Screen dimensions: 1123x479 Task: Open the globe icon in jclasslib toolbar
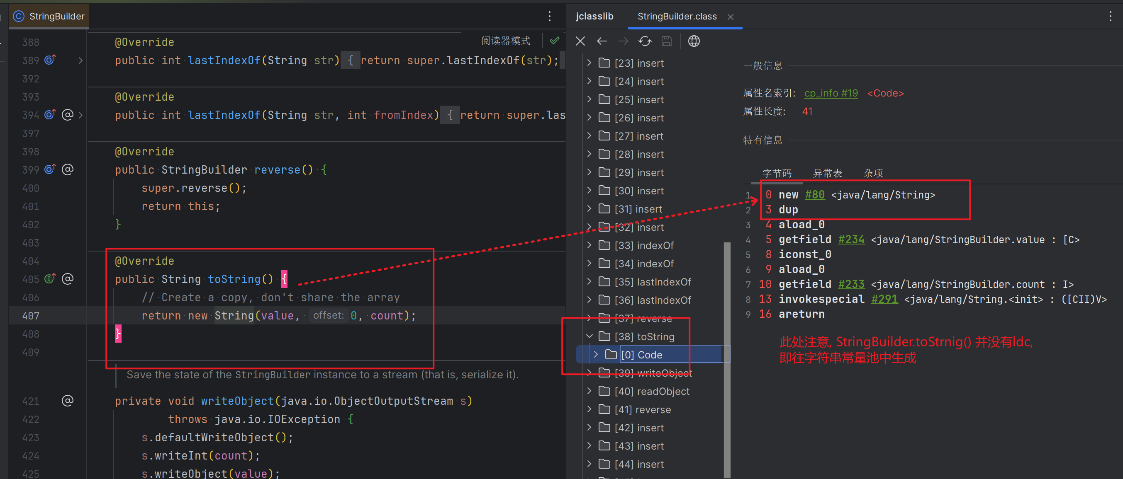click(694, 41)
